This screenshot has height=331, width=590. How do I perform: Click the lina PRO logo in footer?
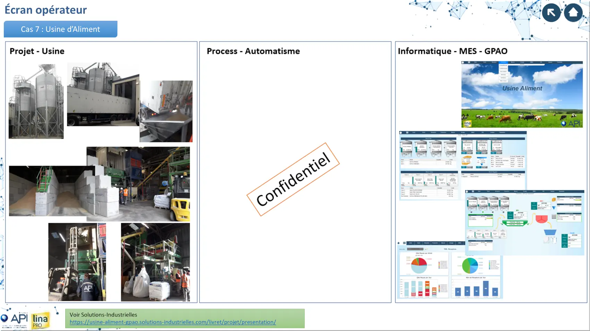(x=40, y=321)
